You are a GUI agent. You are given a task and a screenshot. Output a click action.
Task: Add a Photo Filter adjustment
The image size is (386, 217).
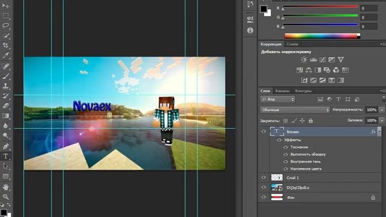click(327, 70)
